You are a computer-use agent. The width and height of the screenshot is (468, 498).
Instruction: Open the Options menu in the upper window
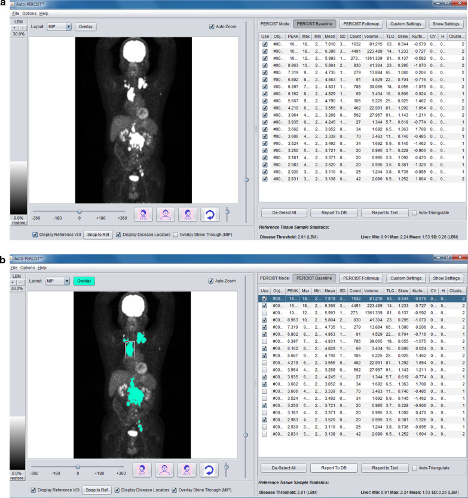point(29,13)
